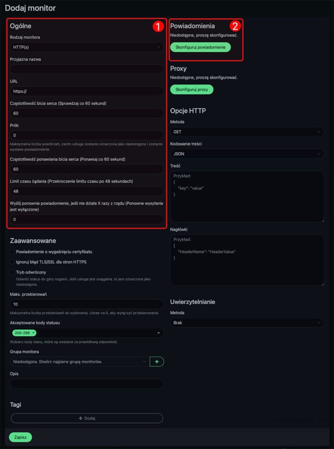This screenshot has width=334, height=449.
Task: Enable Powiadomienie o wygaśnięciu certyfikatu checkbox
Action: 12,252
